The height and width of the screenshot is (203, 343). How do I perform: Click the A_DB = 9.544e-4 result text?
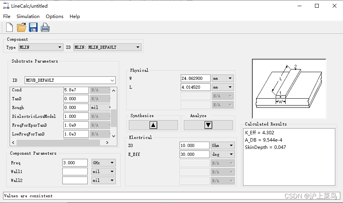click(x=263, y=140)
